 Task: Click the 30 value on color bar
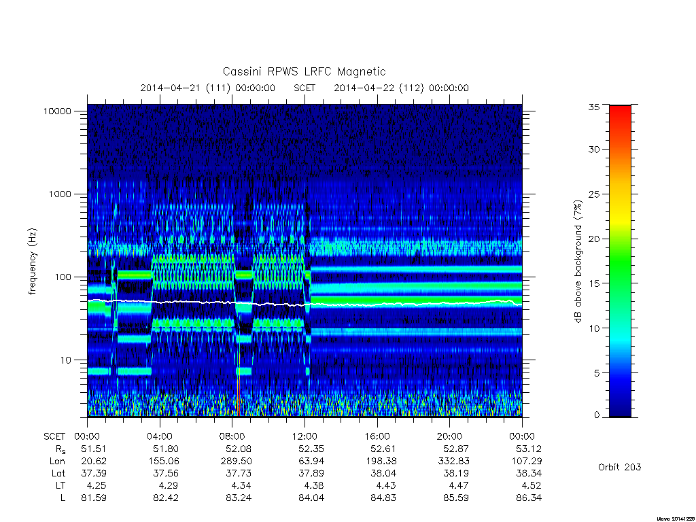[x=594, y=150]
